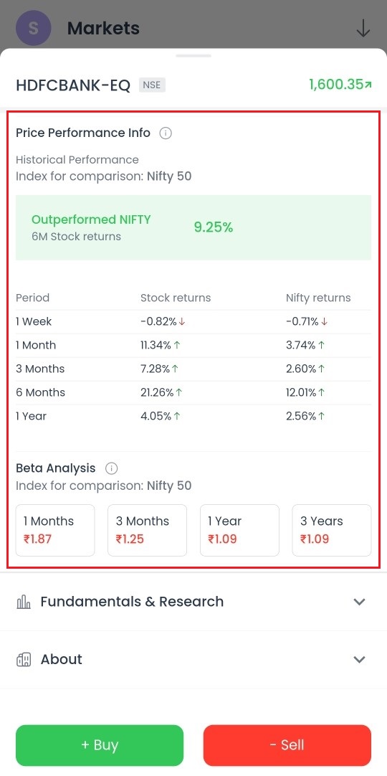Tap the green arrow next to 1,600.35

(x=368, y=85)
